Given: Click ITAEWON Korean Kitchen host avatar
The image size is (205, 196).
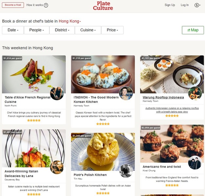Looking at the screenshot, I should coord(126,93).
